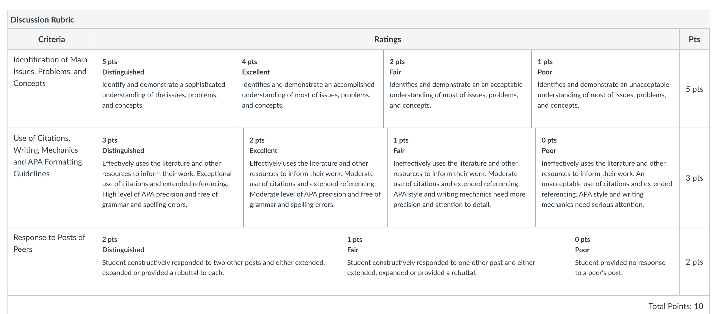This screenshot has width=715, height=314.
Task: Select 5 pts Distinguished for Identification criterion
Action: click(166, 89)
